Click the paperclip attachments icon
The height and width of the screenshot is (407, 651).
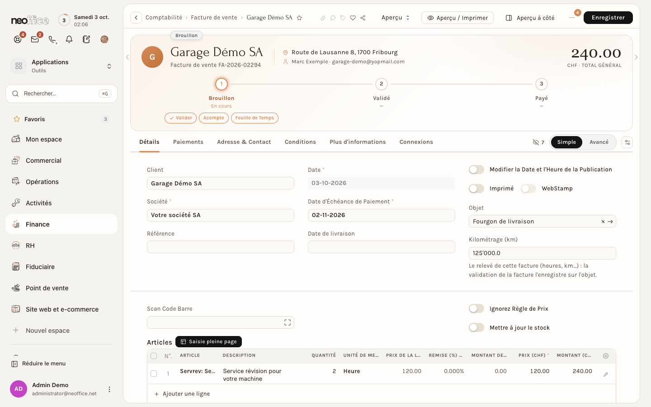323,18
